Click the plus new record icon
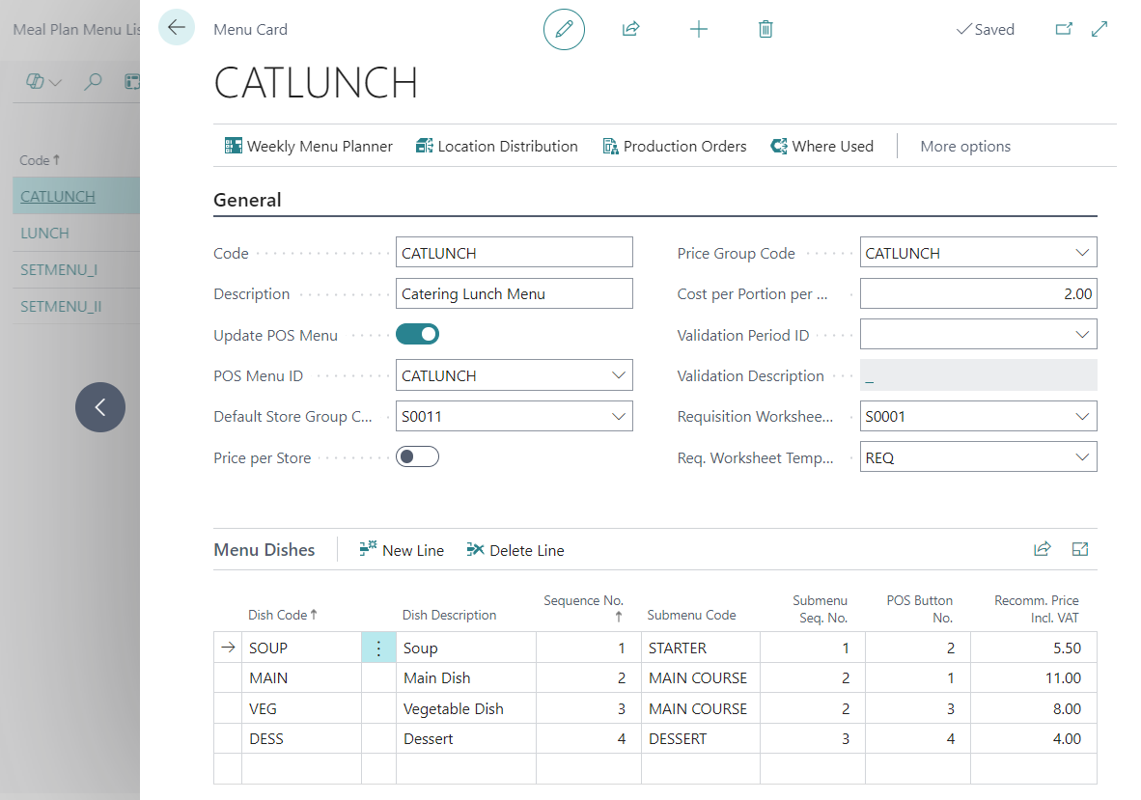The image size is (1141, 800). pos(699,29)
